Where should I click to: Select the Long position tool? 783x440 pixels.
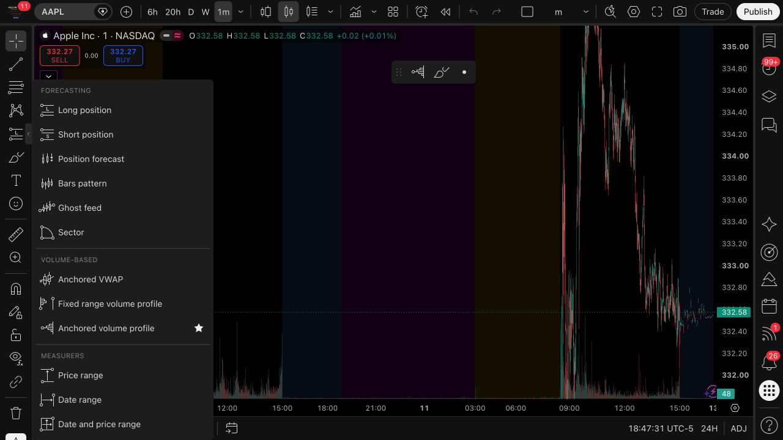(x=122, y=110)
